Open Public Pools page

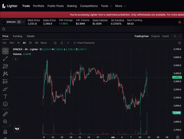55,6
